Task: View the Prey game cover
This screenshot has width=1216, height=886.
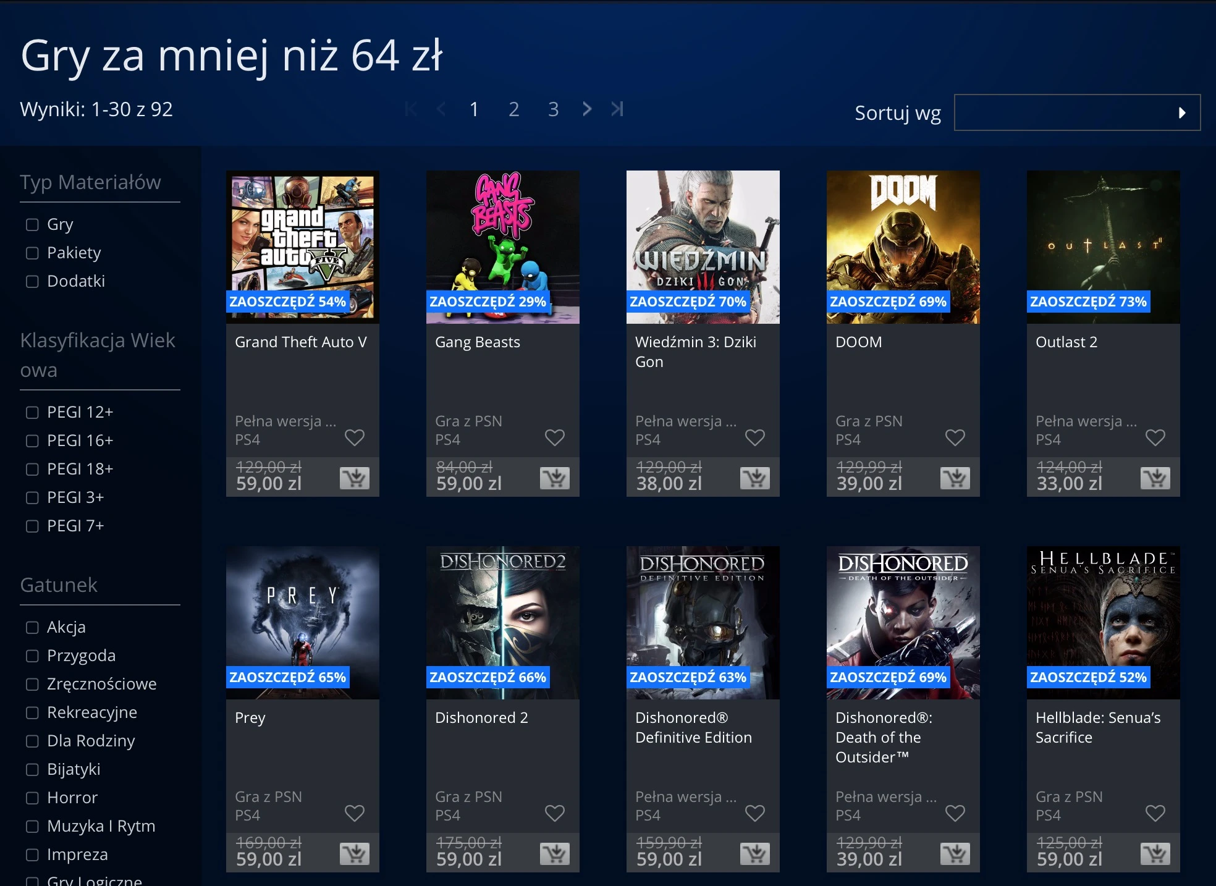Action: (303, 623)
